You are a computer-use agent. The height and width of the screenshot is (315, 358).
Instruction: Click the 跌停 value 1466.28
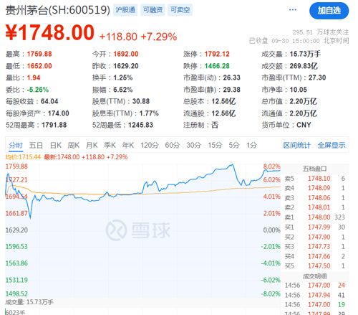click(x=217, y=66)
